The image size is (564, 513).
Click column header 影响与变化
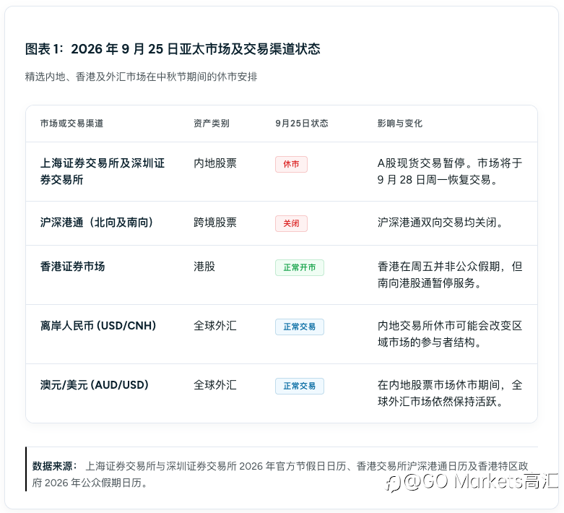pos(399,124)
